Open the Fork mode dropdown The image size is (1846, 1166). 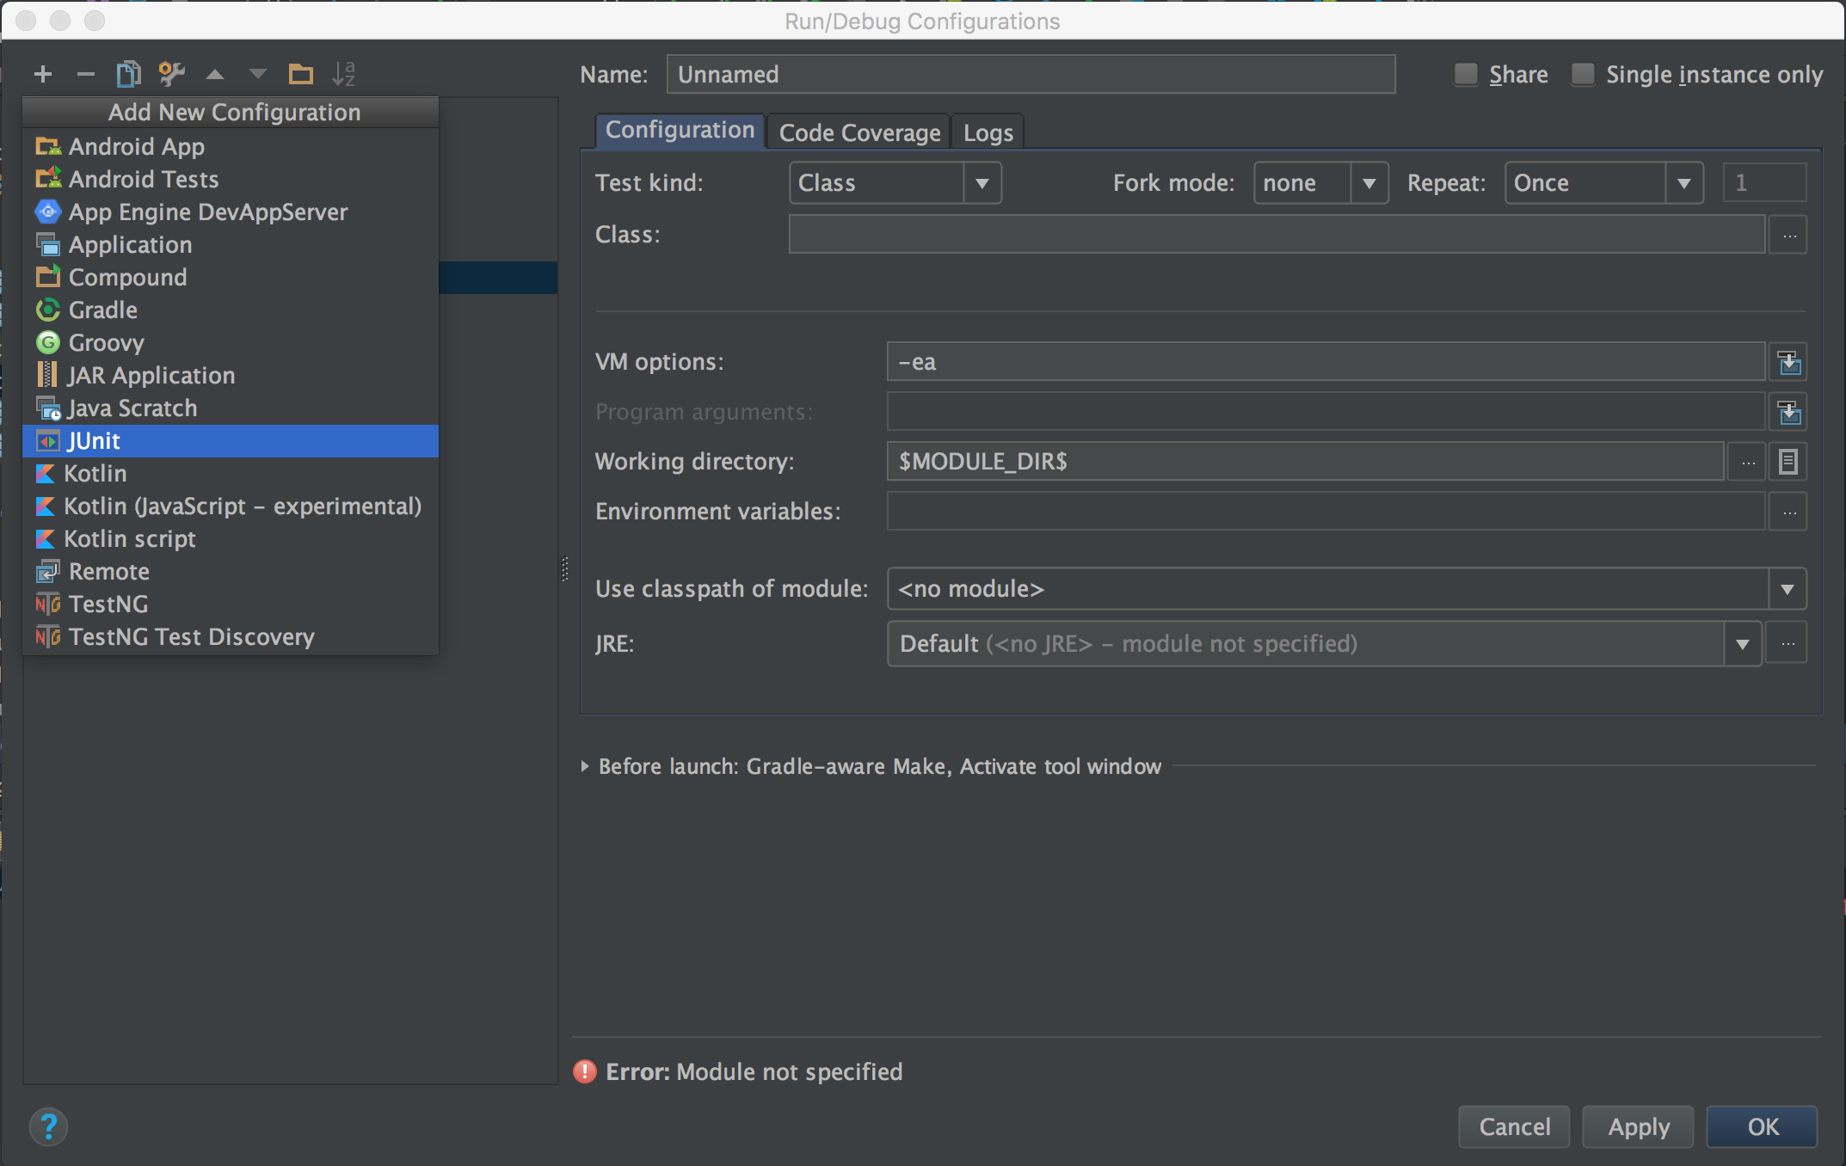pos(1320,182)
